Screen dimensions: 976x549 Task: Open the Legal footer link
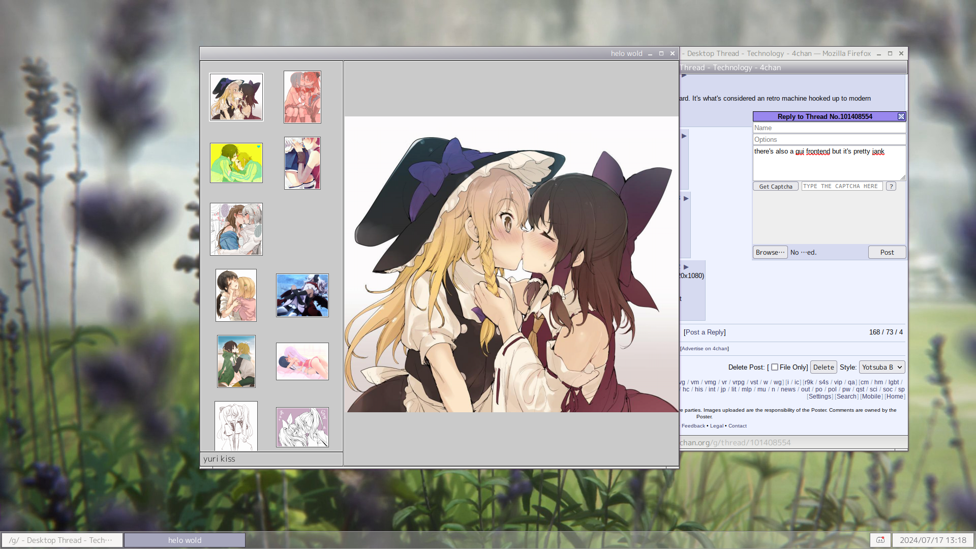point(717,426)
